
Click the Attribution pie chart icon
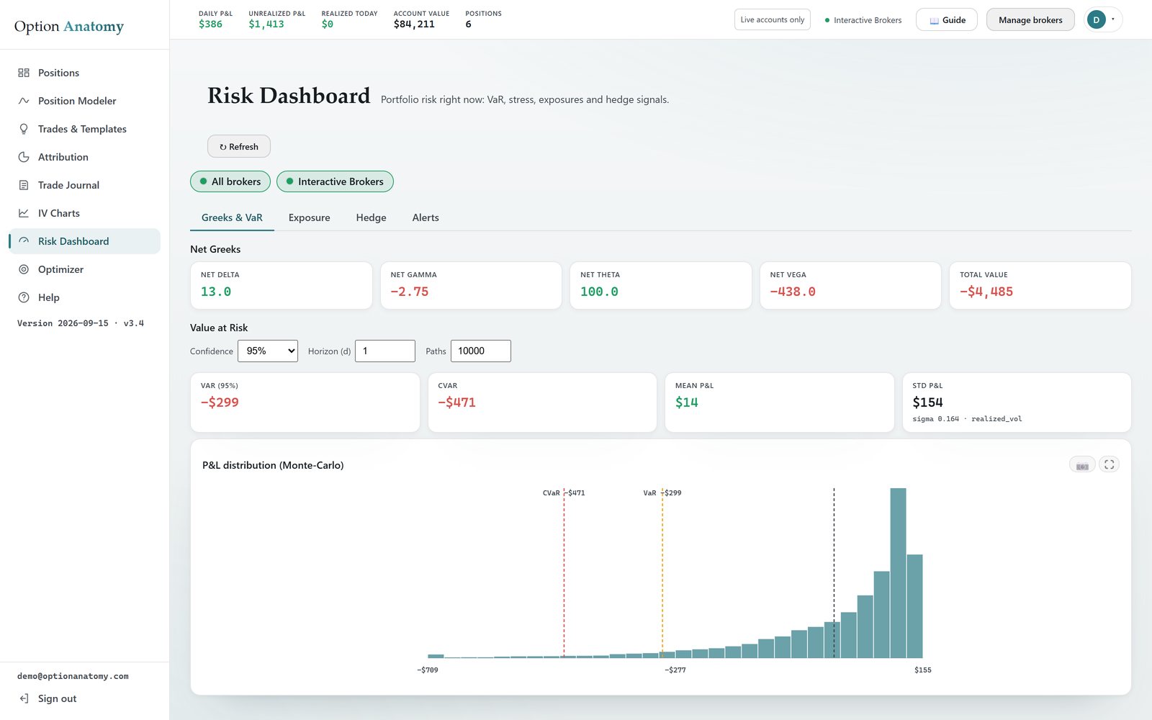(x=24, y=157)
